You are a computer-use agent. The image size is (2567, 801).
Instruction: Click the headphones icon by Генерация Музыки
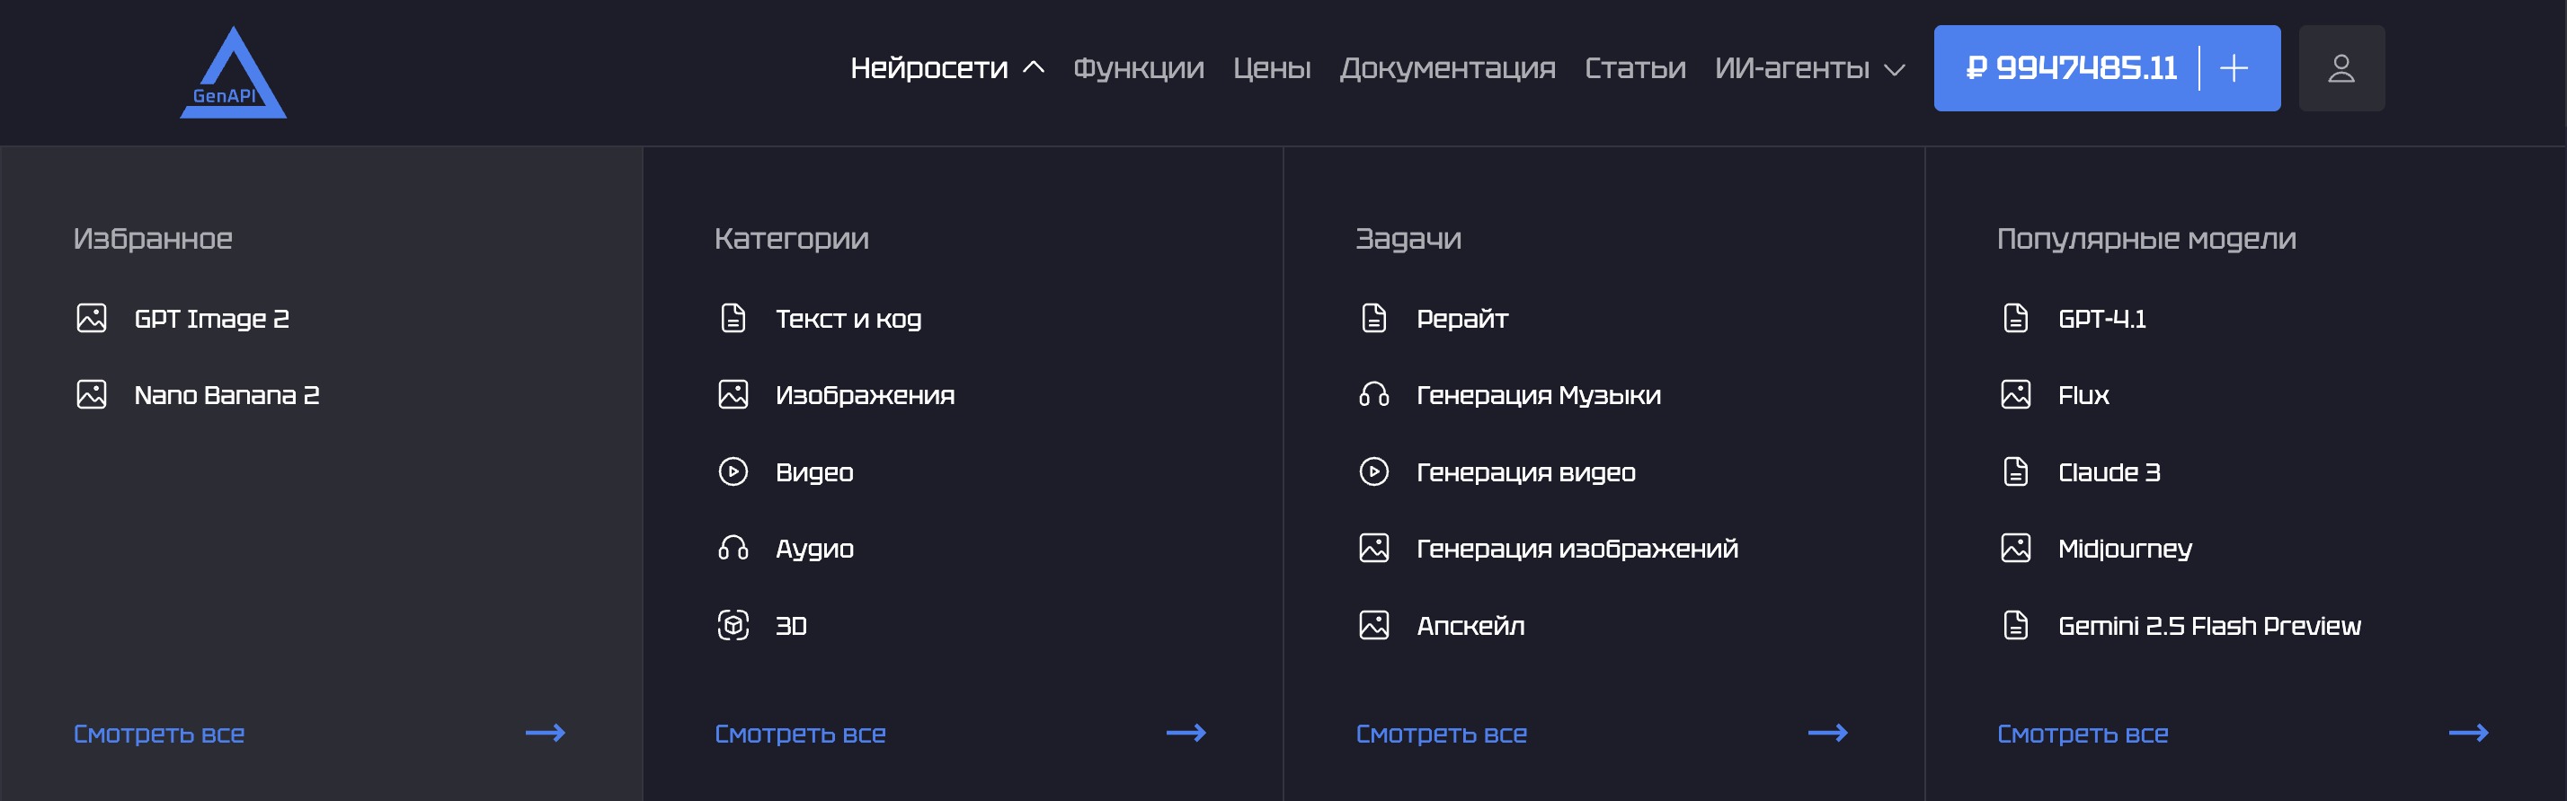(x=1374, y=394)
